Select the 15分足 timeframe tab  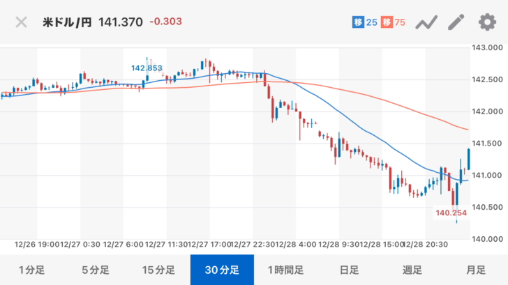pos(158,270)
